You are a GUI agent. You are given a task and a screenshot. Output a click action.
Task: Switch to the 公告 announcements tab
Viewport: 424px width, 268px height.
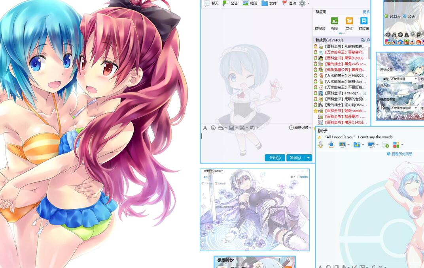tap(230, 3)
